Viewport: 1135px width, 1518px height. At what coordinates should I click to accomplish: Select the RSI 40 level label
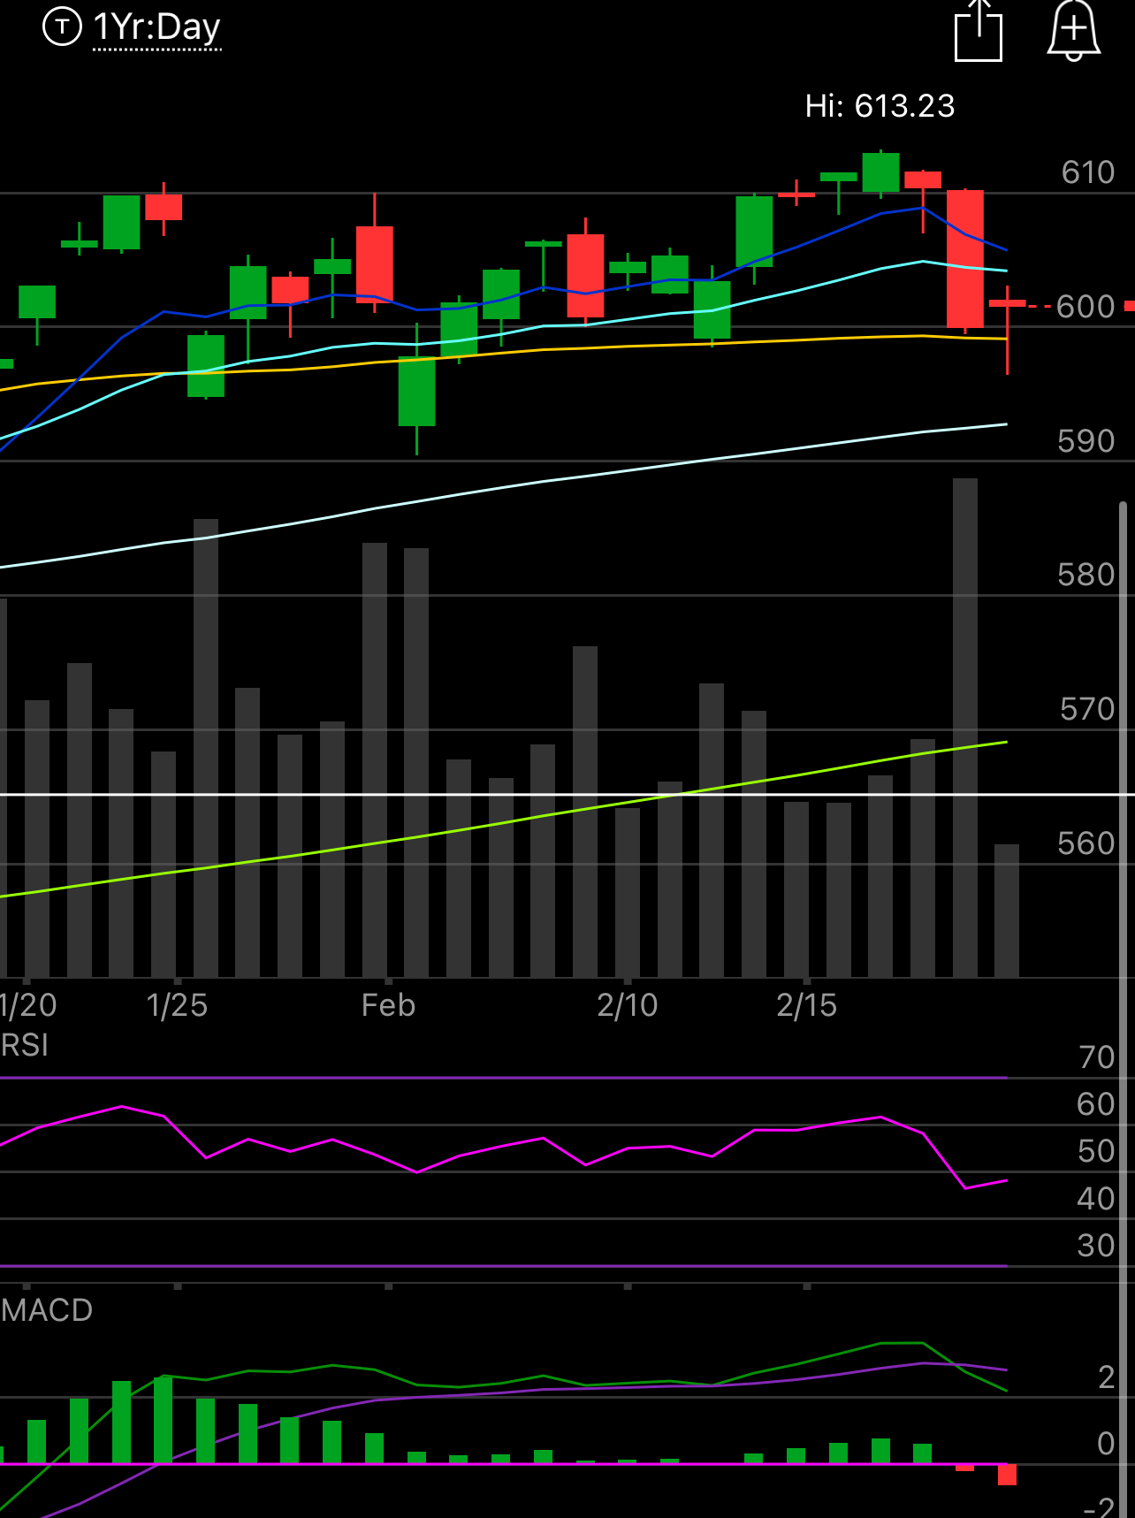pyautogui.click(x=1096, y=1199)
